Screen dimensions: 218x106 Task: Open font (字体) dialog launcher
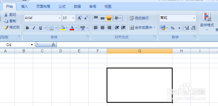click(x=88, y=36)
